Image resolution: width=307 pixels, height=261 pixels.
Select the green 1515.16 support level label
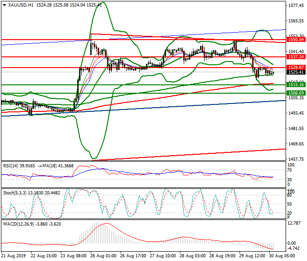[296, 85]
